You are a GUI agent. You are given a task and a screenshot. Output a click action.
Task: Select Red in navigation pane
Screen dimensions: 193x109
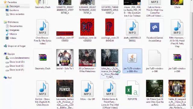(9, 78)
